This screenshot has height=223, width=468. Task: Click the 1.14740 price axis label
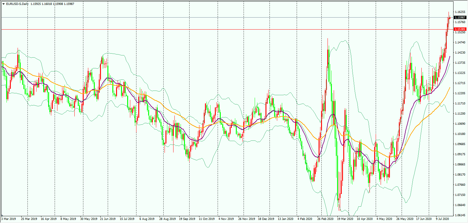point(460,43)
